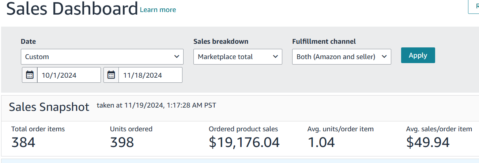479x163 pixels.
Task: Click into the end date field 11/18/2024
Action: (x=150, y=75)
